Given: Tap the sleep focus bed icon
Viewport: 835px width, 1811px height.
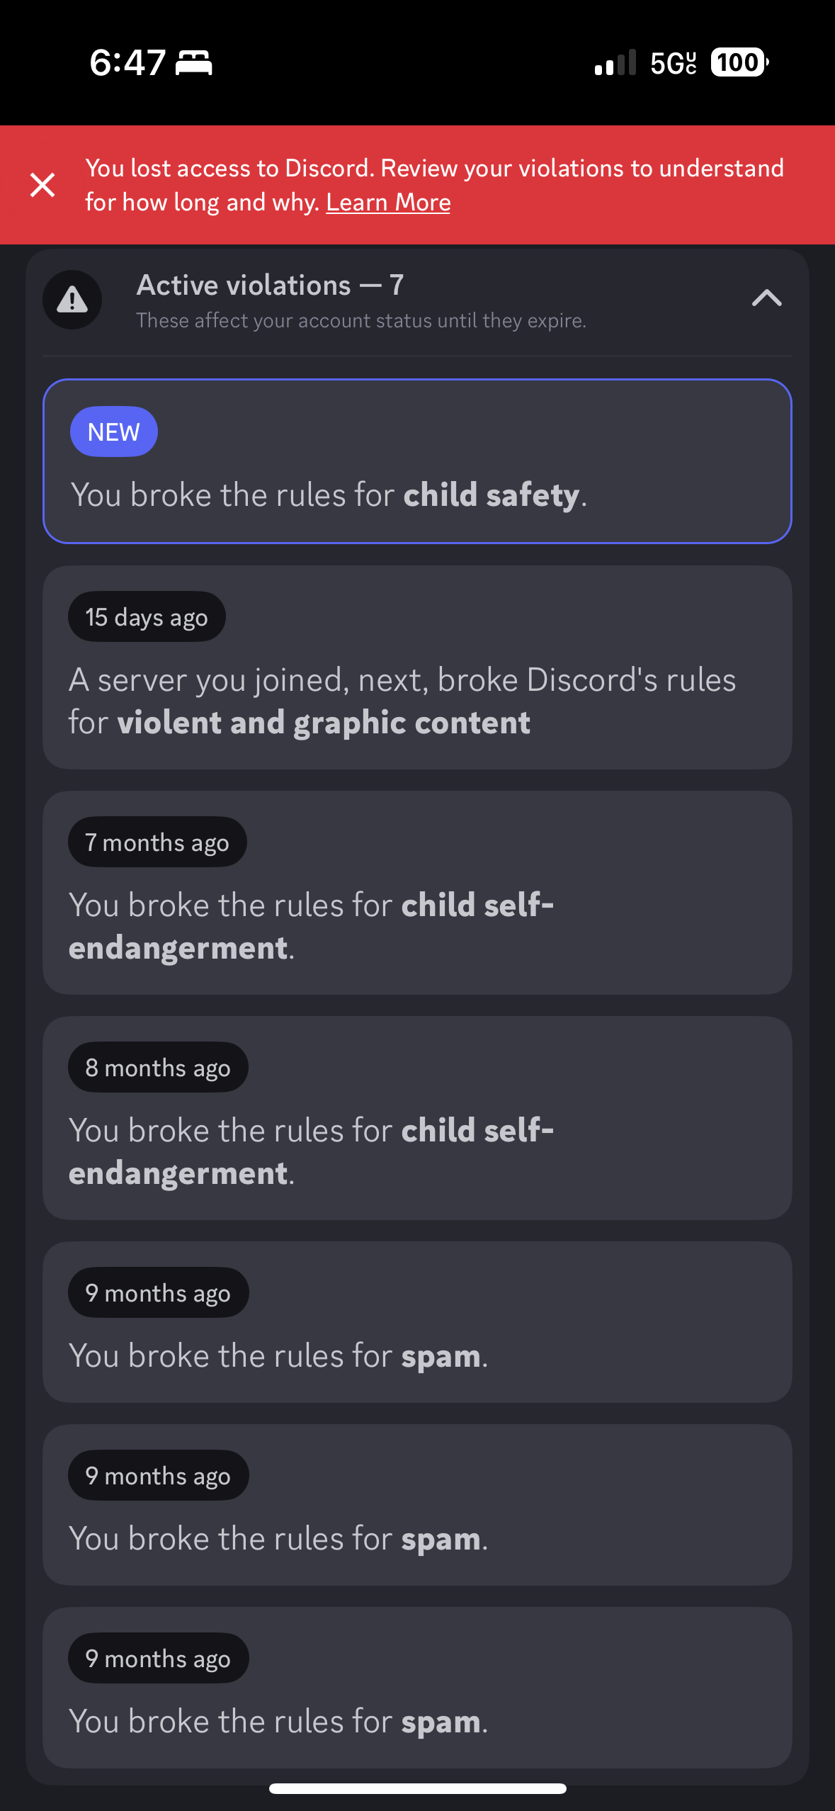Looking at the screenshot, I should point(194,63).
